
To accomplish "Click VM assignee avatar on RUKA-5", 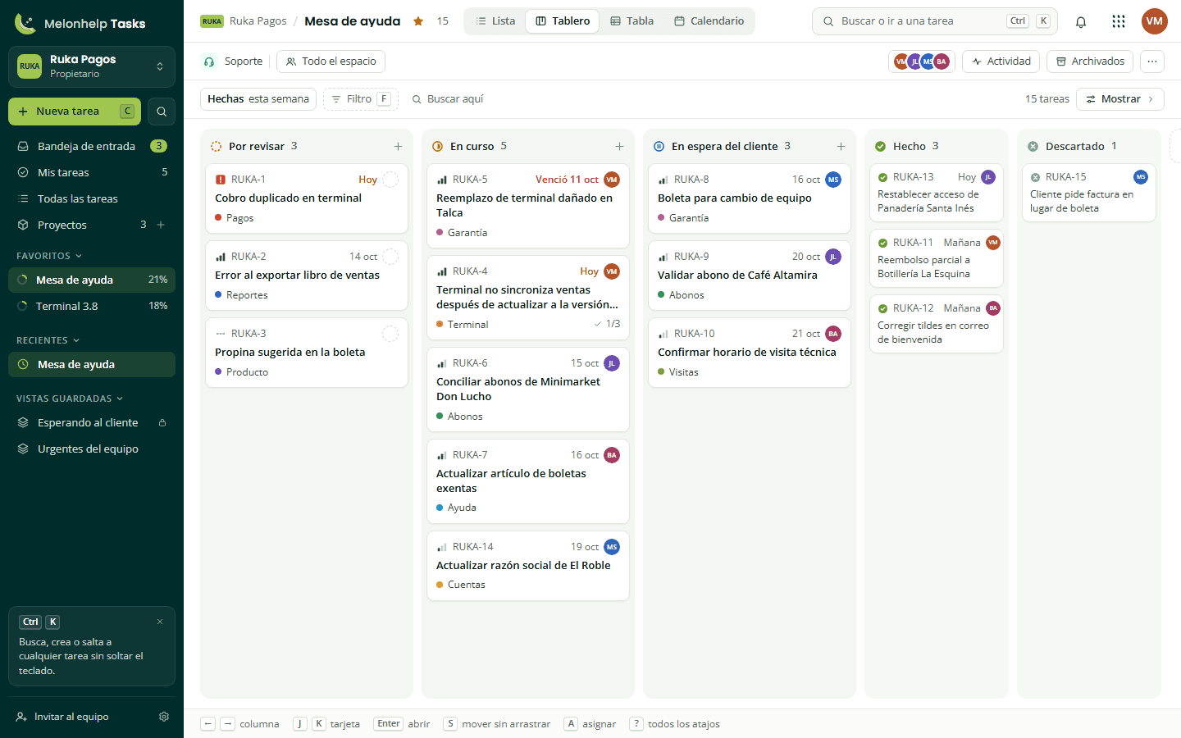I will tap(612, 180).
